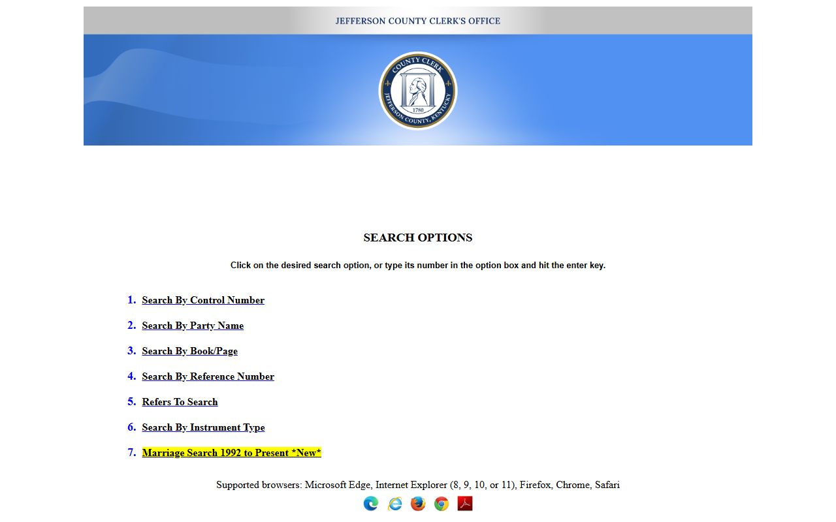Viewport: 836px width, 522px height.
Task: Click the Chrome browser icon
Action: coord(442,504)
